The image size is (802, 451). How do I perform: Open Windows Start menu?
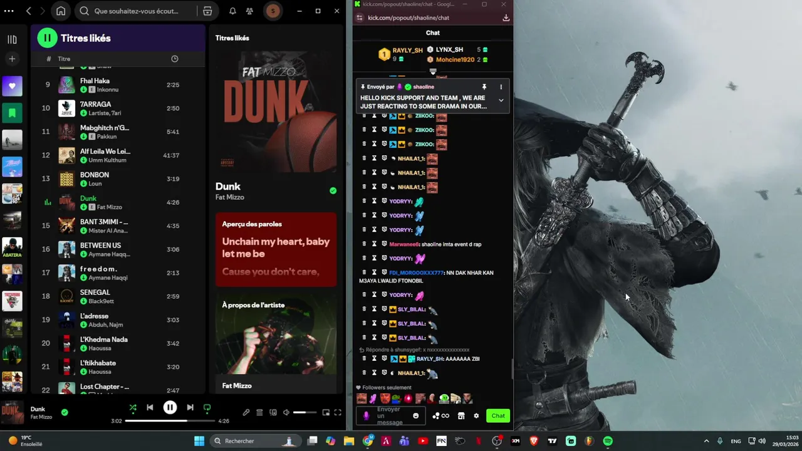199,441
